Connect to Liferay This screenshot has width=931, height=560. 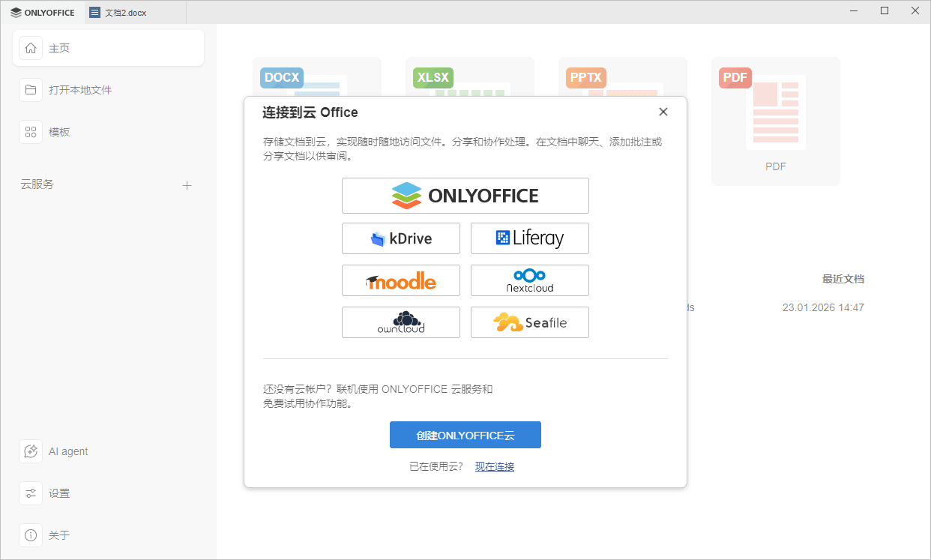pos(529,238)
